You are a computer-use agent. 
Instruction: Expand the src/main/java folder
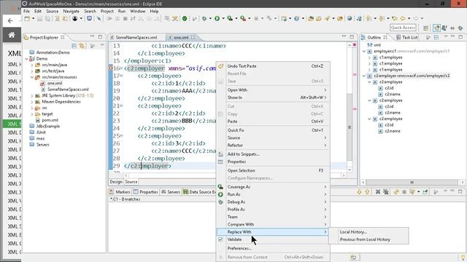(32, 65)
